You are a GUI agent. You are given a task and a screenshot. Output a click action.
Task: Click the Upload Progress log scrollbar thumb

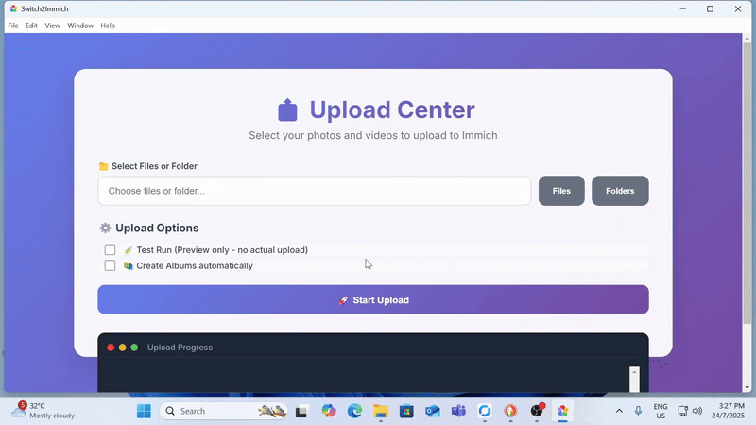pyautogui.click(x=634, y=383)
